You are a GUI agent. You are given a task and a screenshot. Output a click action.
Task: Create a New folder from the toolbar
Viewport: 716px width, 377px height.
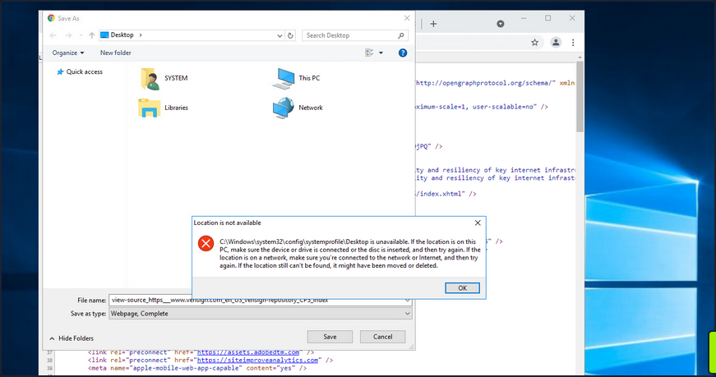coord(116,53)
